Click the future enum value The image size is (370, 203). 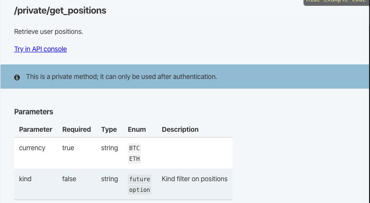139,179
